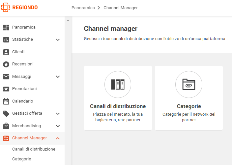The image size is (232, 165).
Task: Expand the Statistiche submenu chevron
Action: tap(58, 40)
